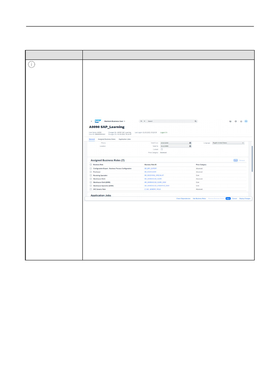280x374 pixels.
Task: Open the search scope All dropdown
Action: click(x=143, y=121)
